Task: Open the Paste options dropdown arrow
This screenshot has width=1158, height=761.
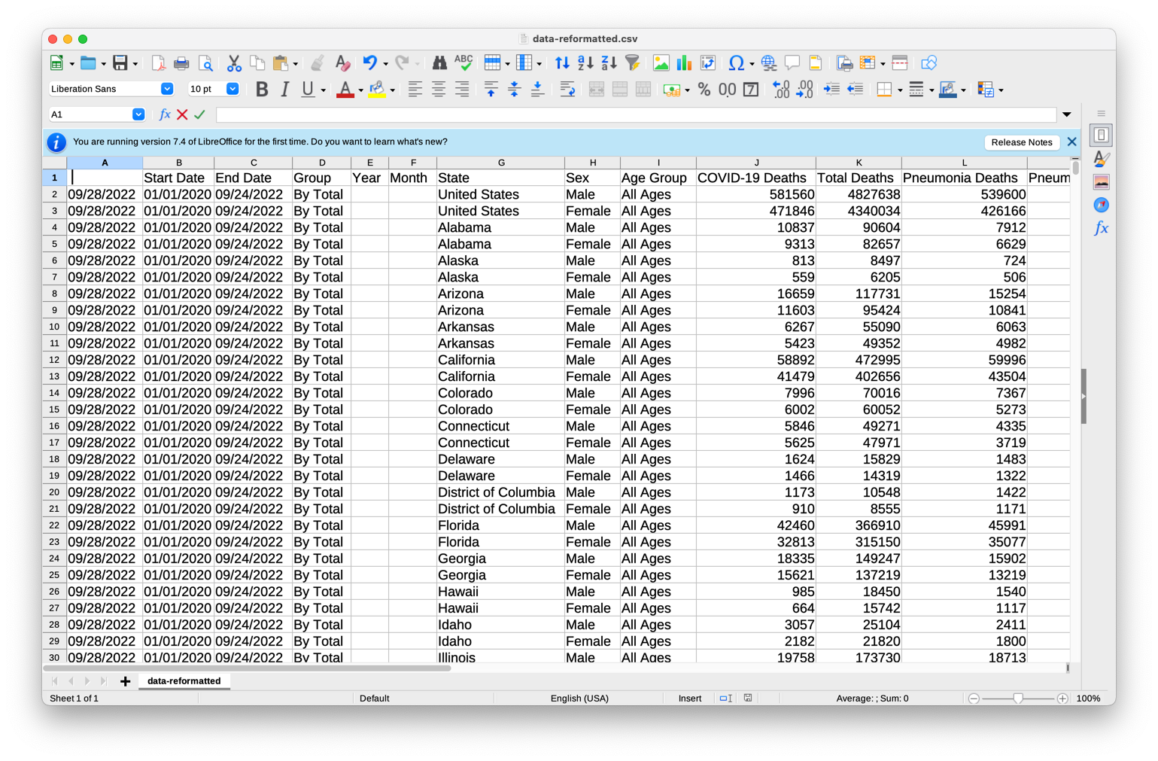Action: click(295, 64)
